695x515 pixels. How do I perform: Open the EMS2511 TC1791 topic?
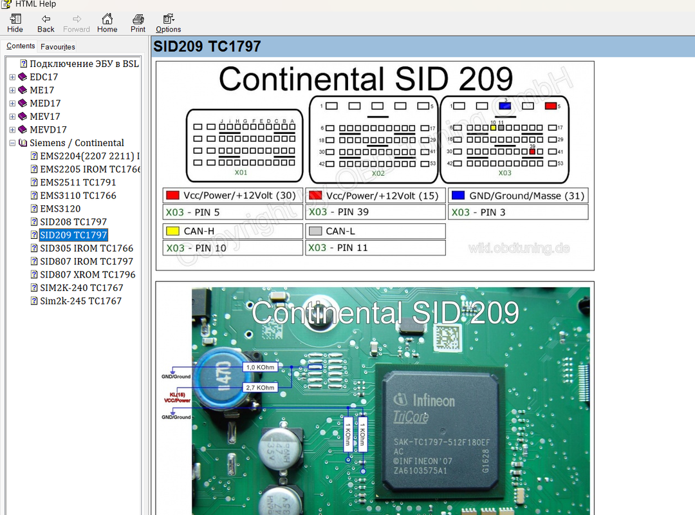tap(78, 182)
